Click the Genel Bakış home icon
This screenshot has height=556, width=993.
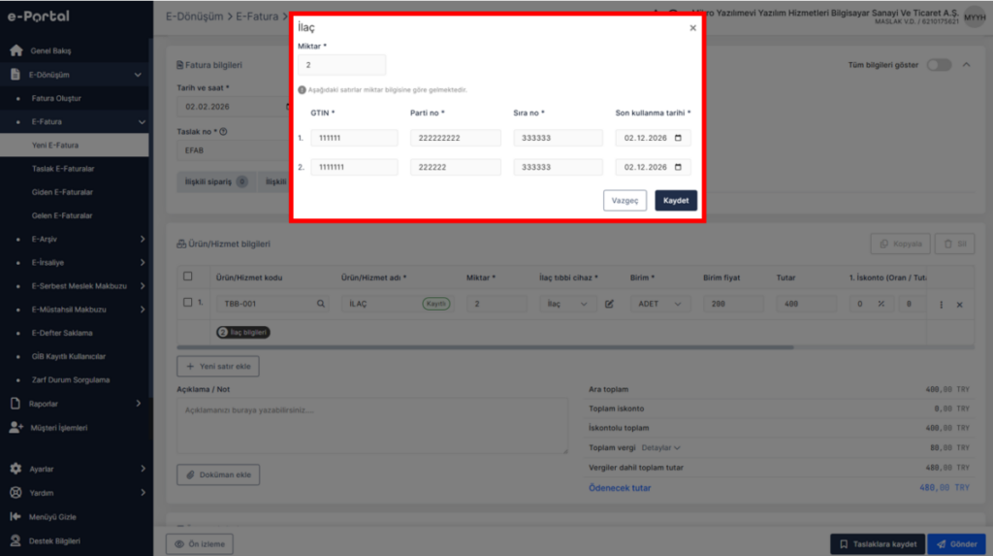coord(16,50)
